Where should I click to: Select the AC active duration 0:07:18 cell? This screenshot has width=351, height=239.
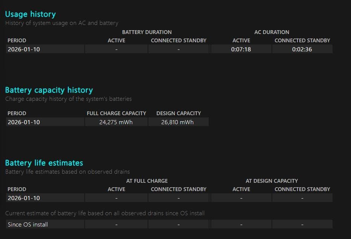coord(241,49)
